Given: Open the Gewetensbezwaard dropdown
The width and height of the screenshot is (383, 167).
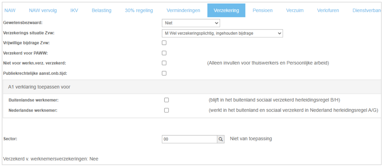Looking at the screenshot, I should (x=191, y=23).
